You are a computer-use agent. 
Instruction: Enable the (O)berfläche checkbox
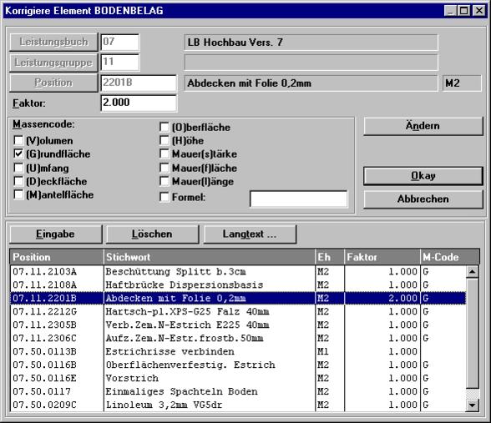click(x=164, y=127)
